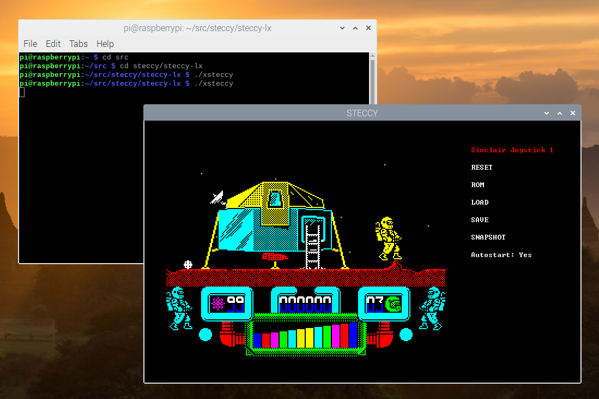Screen dimensions: 599x399
Task: Click the left cyan circle on HUD
Action: [x=205, y=335]
